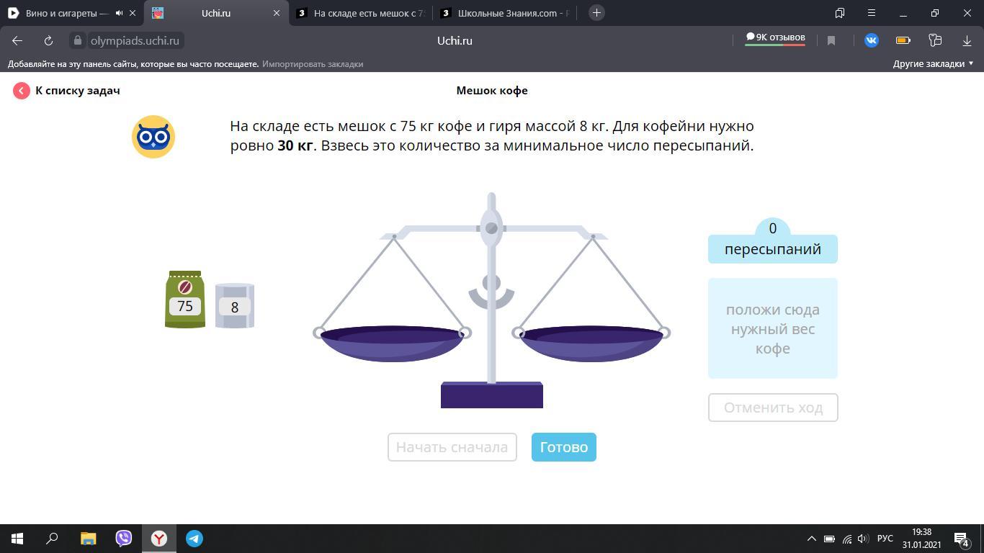Open a new browser tab

pos(596,13)
